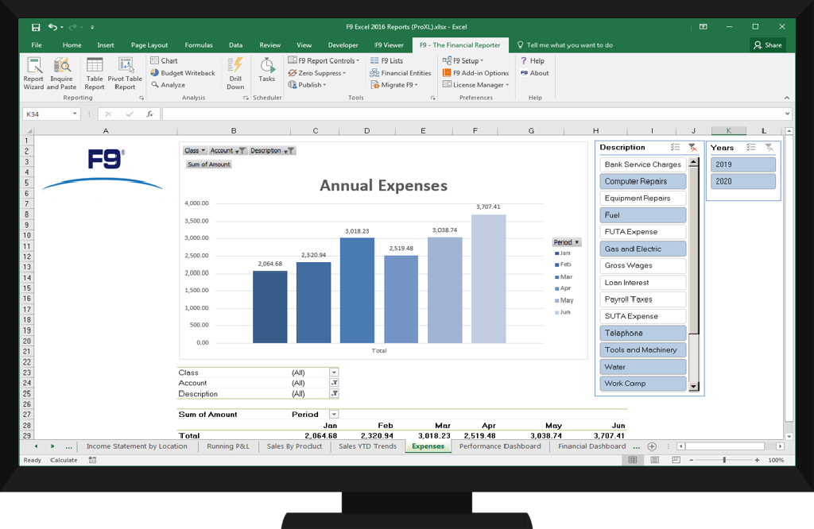Expand the F9 Setup dropdown
The image size is (814, 529).
(x=463, y=60)
